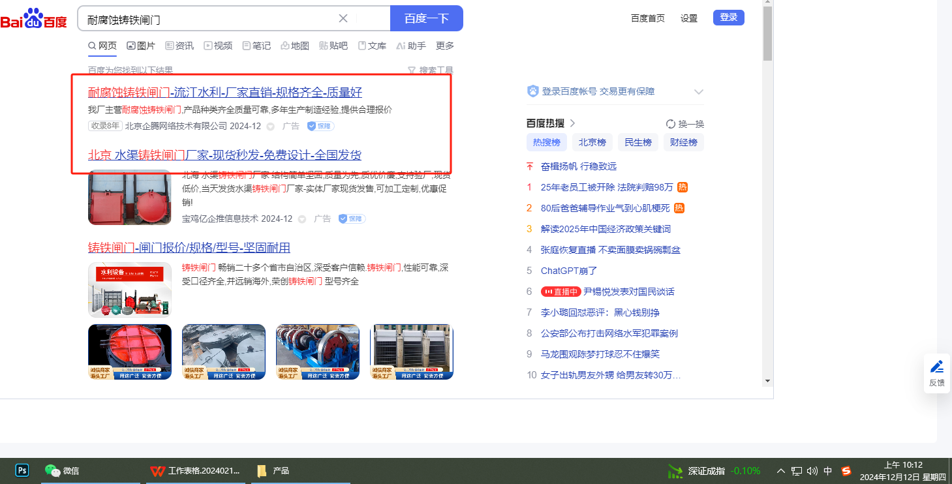Select the 北京榜 tab
The height and width of the screenshot is (484, 952).
coord(592,142)
